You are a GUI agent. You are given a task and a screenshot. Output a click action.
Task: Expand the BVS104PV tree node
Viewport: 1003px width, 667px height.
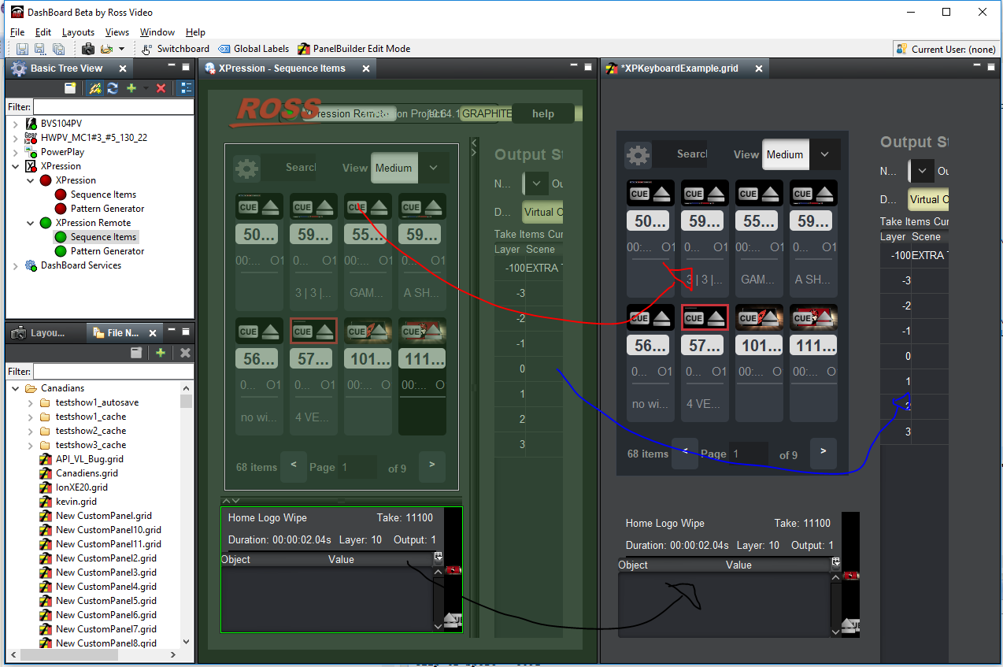click(16, 124)
